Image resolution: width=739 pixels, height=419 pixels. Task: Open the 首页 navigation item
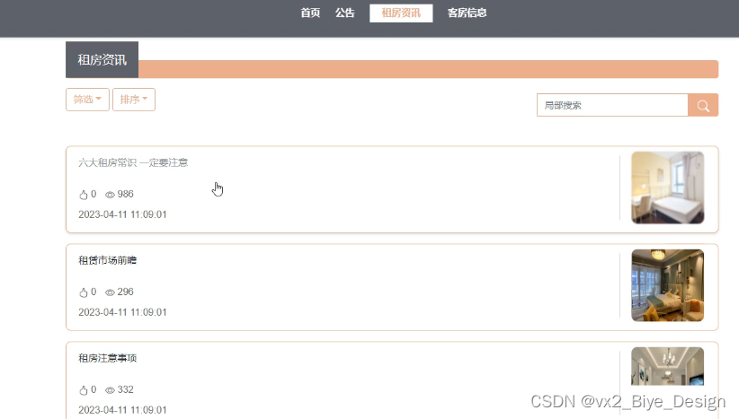[x=310, y=13]
